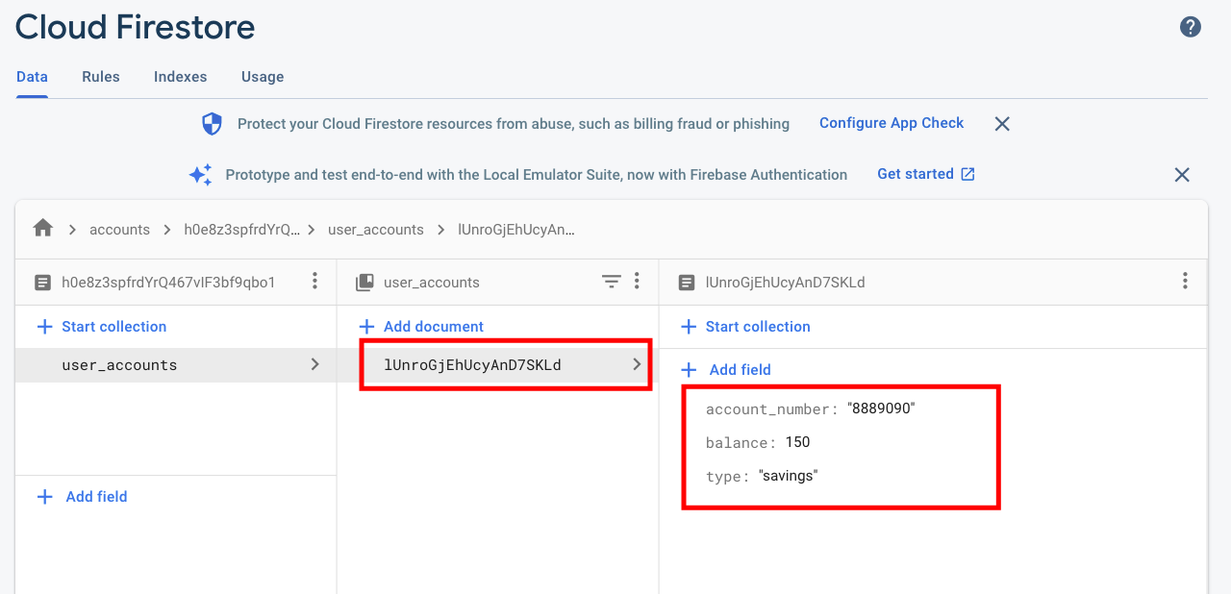Click external link icon next to Get started

point(968,174)
